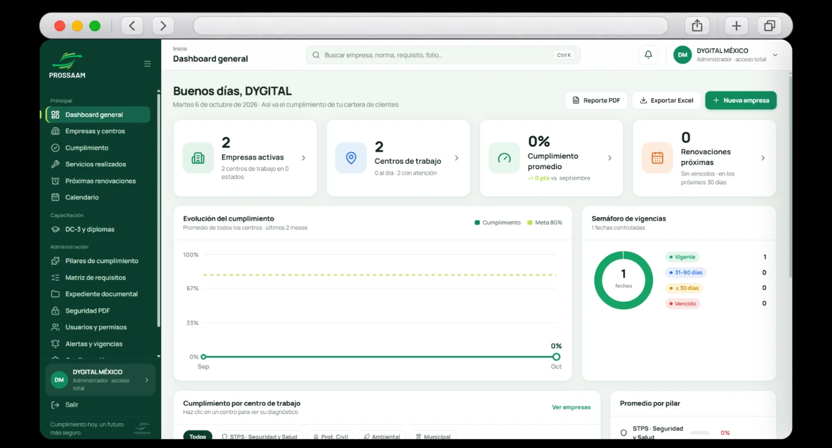Screen dimensions: 832x448
Task: Focus the Buscar empresa search field
Action: point(443,55)
